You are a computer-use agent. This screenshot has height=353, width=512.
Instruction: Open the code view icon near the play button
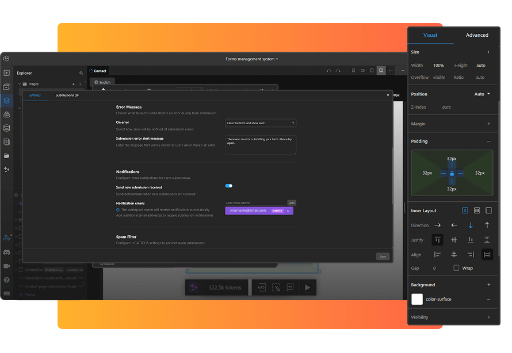(262, 287)
